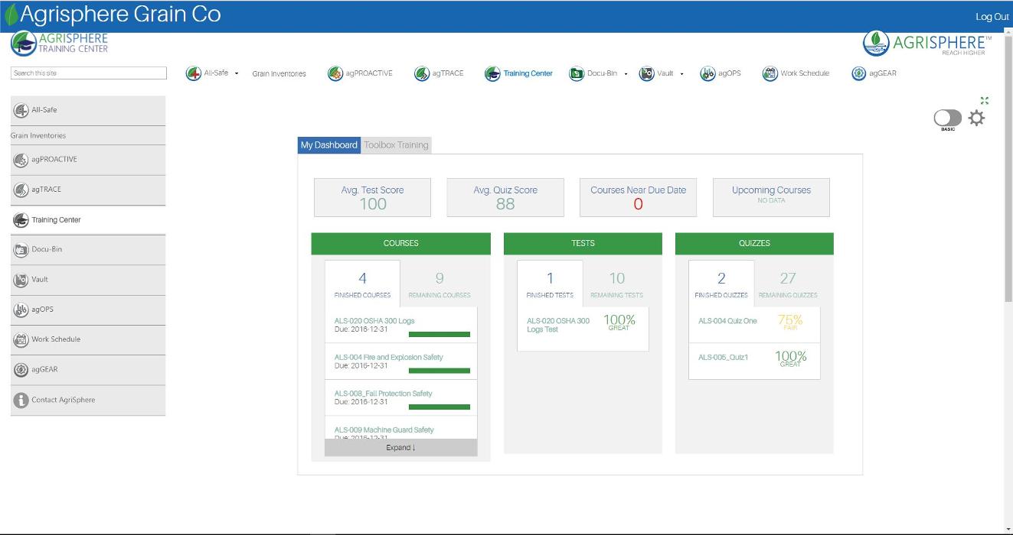Click the Vault sidebar icon

pyautogui.click(x=21, y=280)
